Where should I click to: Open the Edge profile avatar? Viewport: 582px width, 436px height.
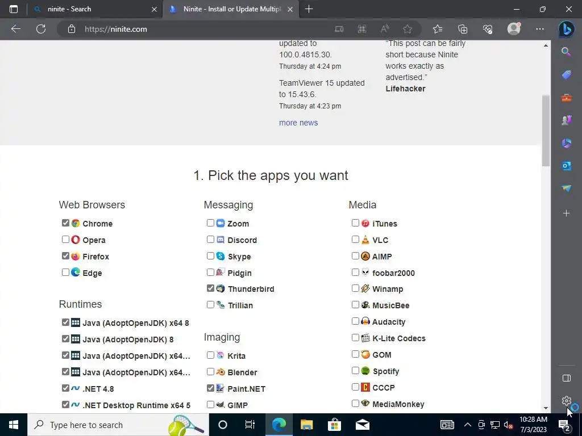pos(514,29)
